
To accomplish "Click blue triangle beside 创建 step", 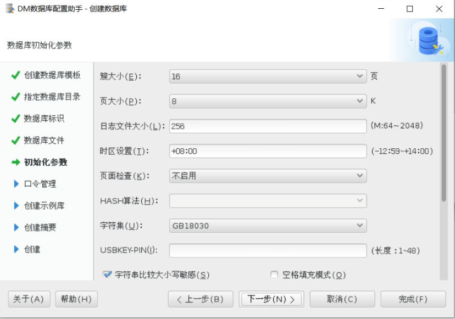I will tap(16, 249).
